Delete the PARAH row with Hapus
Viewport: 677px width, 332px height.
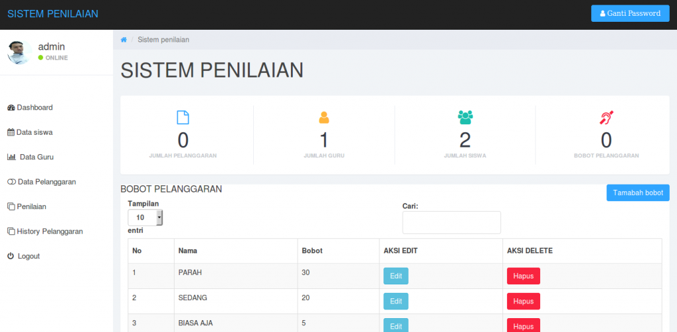point(524,276)
